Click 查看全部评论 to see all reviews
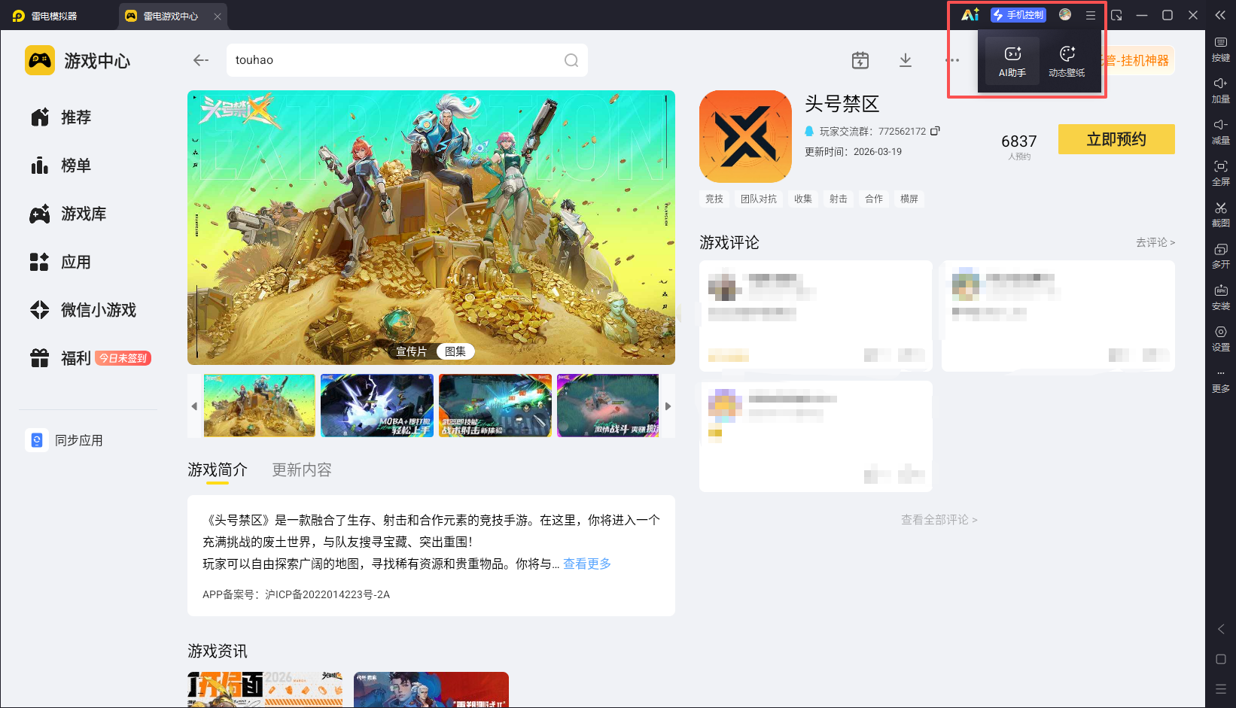The width and height of the screenshot is (1236, 708). pyautogui.click(x=939, y=520)
